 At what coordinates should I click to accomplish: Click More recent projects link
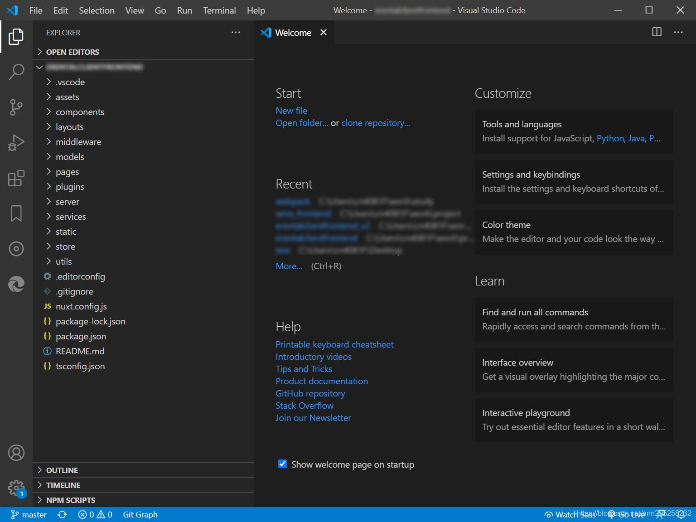click(289, 266)
